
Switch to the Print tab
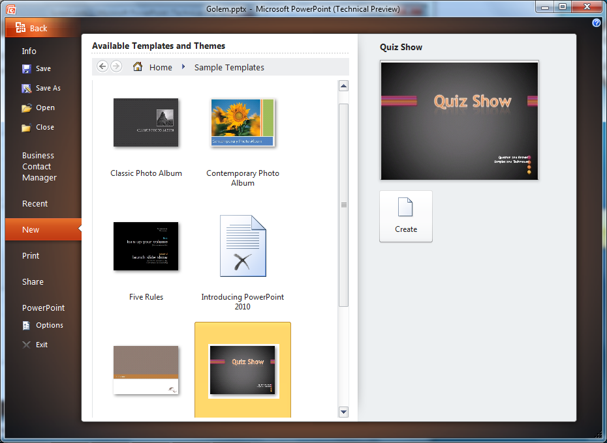tap(30, 255)
